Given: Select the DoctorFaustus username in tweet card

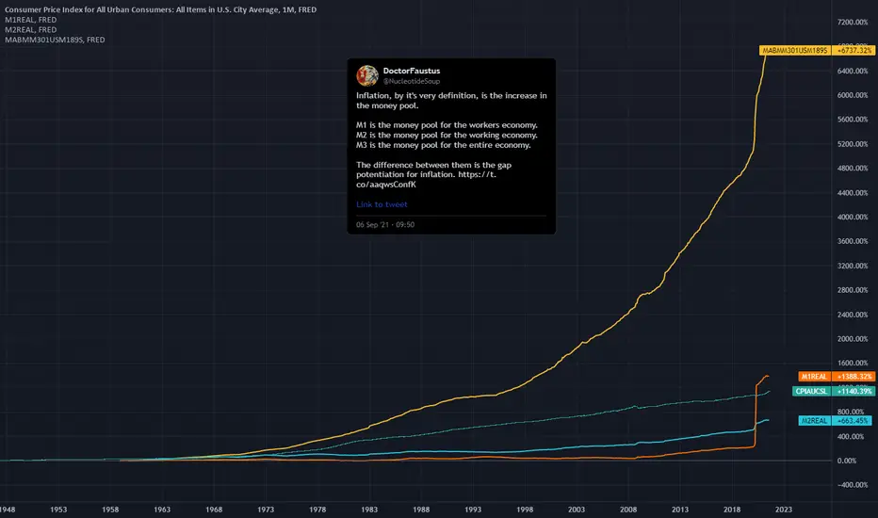Looking at the screenshot, I should pos(412,72).
